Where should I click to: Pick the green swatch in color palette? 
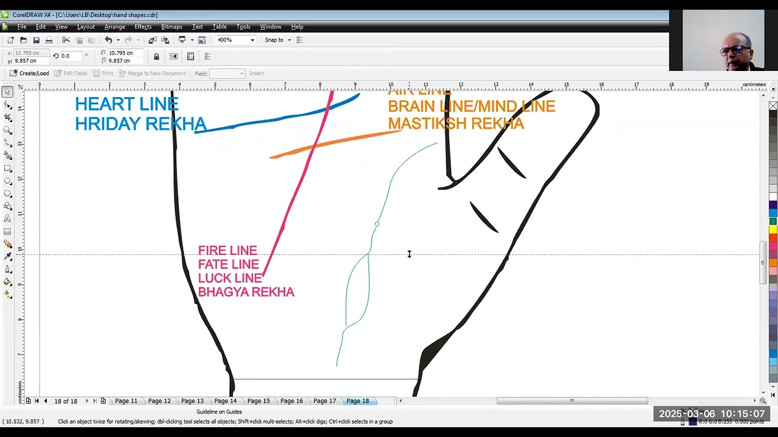773,222
